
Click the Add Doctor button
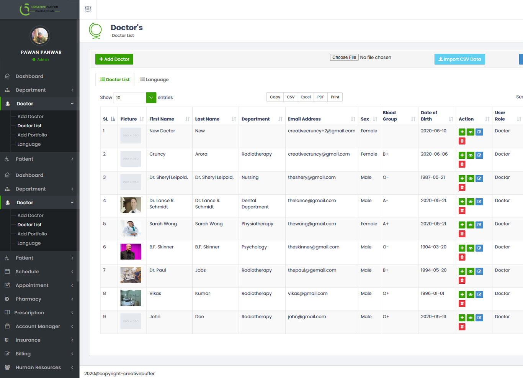tap(114, 59)
